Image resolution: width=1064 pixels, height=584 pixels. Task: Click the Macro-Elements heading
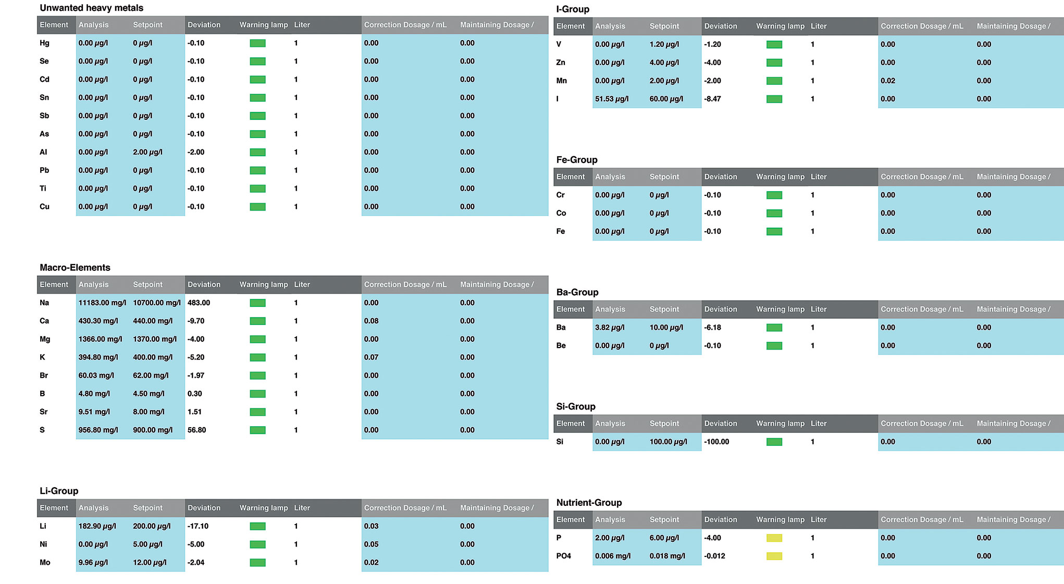point(75,268)
